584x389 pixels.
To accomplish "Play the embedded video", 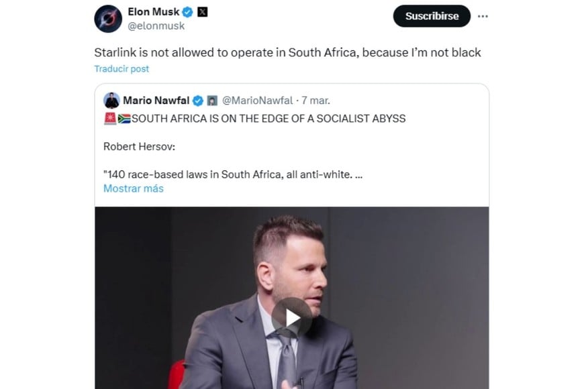I will coord(291,317).
